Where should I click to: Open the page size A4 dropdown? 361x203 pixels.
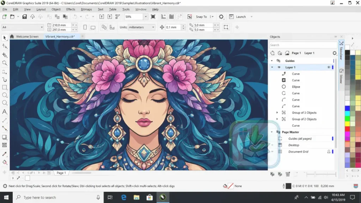pos(42,27)
